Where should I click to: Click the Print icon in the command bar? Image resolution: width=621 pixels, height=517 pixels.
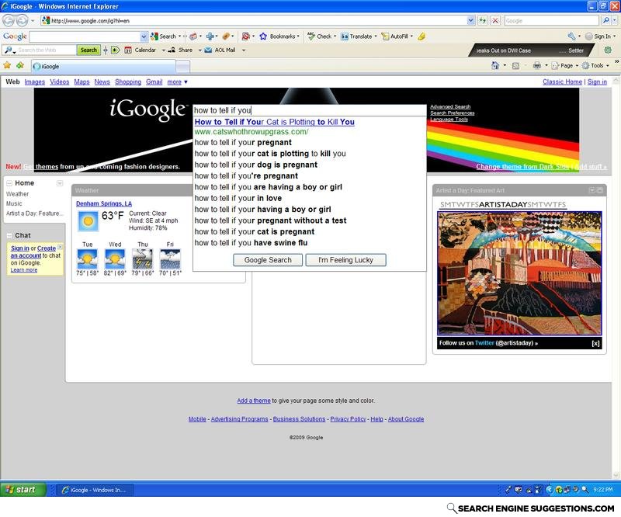537,65
